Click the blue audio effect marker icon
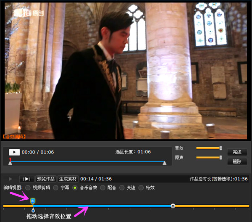Screen dimensions: 252x222 (x=33, y=201)
